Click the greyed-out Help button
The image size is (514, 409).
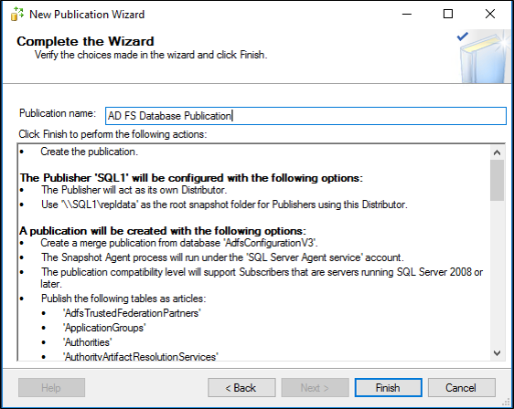[x=51, y=388]
